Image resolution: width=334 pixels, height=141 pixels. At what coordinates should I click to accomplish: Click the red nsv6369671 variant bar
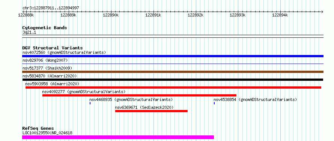click(x=151, y=111)
